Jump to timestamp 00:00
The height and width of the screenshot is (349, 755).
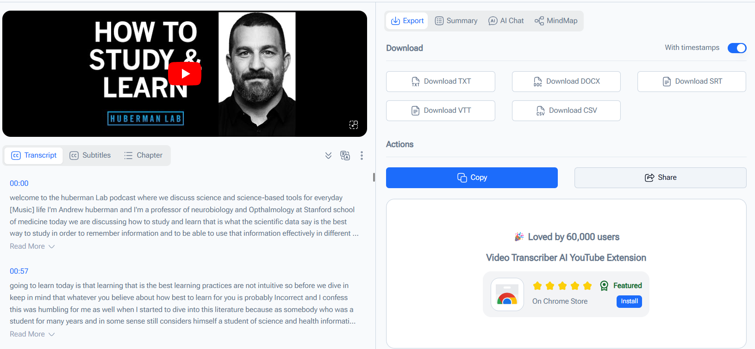point(19,184)
